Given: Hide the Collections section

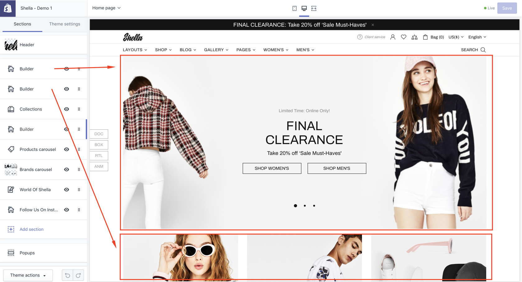Looking at the screenshot, I should tap(67, 109).
